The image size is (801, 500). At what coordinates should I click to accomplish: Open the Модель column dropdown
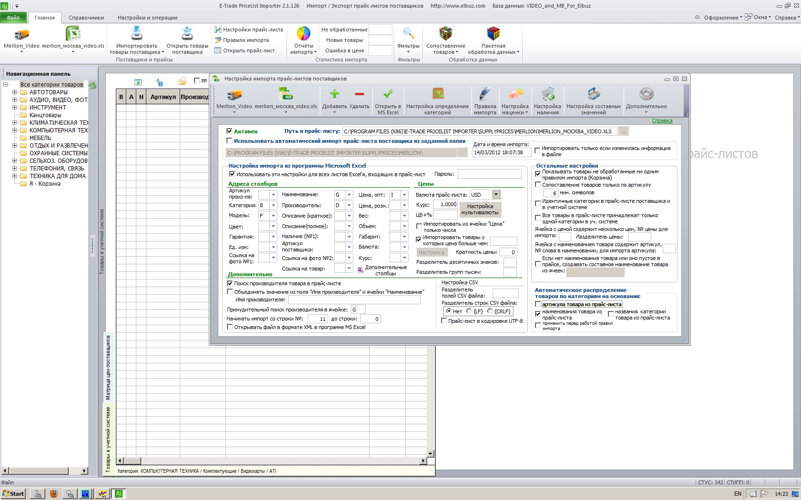(x=273, y=216)
